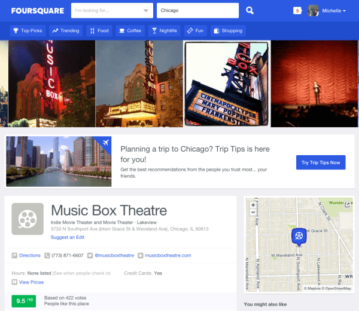The image size is (359, 311).
Task: Click the Music Box Theatre title
Action: click(109, 210)
